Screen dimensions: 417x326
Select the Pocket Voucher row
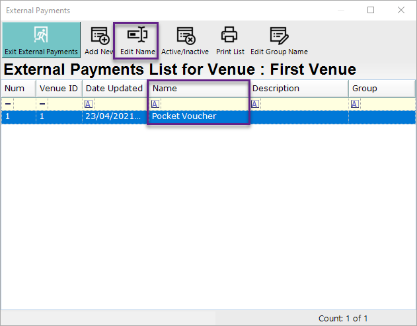click(198, 116)
